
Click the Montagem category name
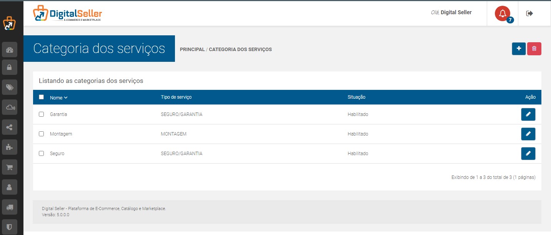tap(61, 134)
